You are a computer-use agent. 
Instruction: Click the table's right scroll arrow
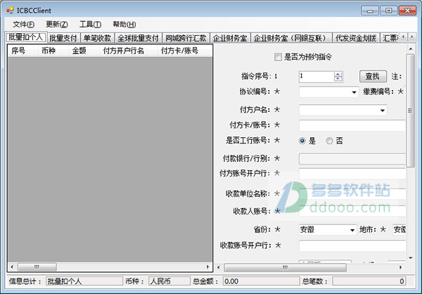coord(207,267)
